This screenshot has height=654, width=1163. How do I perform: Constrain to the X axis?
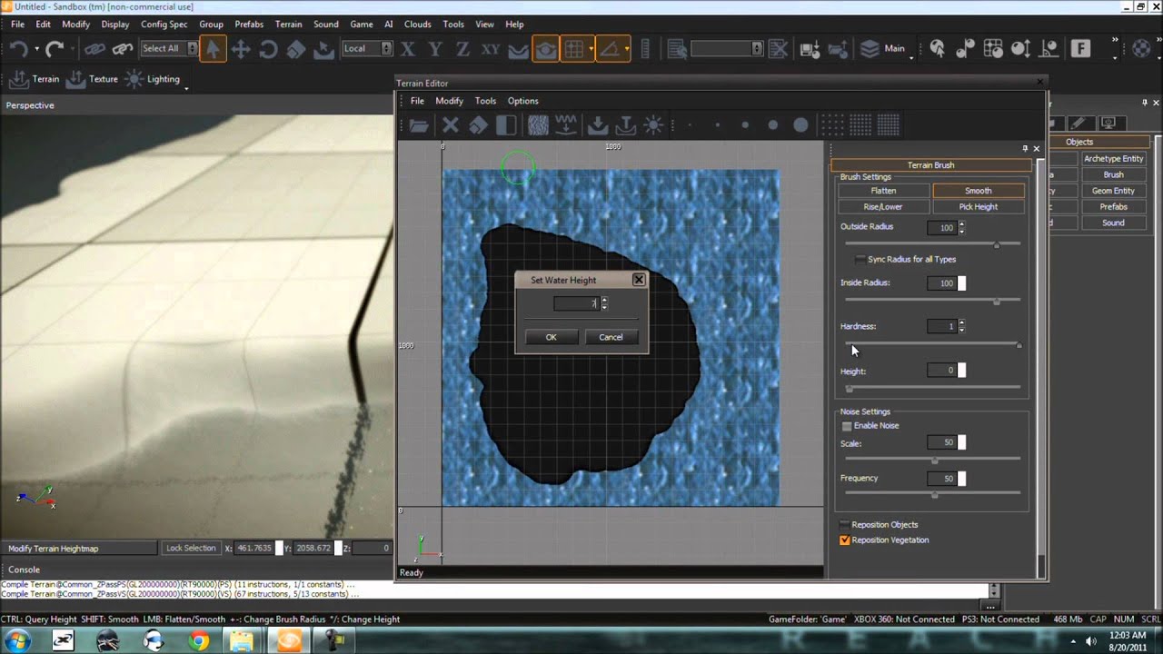coord(408,49)
